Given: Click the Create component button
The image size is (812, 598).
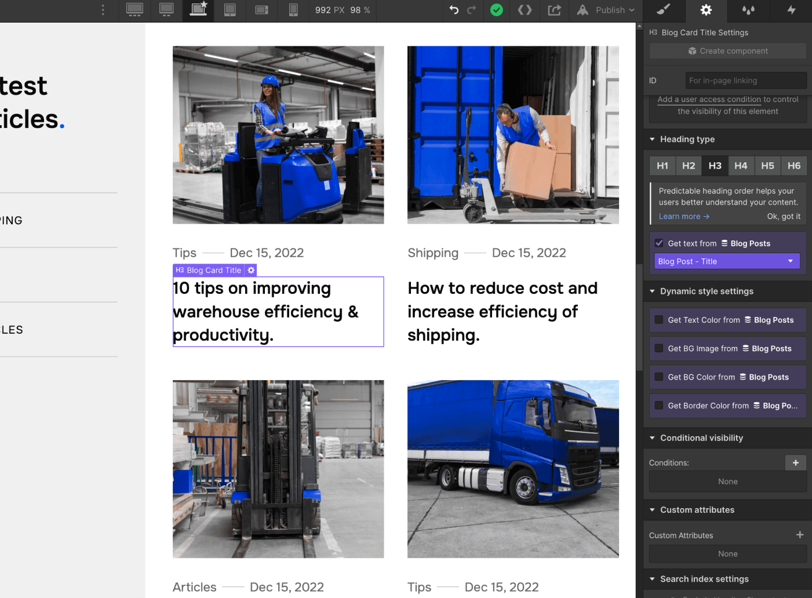Looking at the screenshot, I should [x=727, y=50].
